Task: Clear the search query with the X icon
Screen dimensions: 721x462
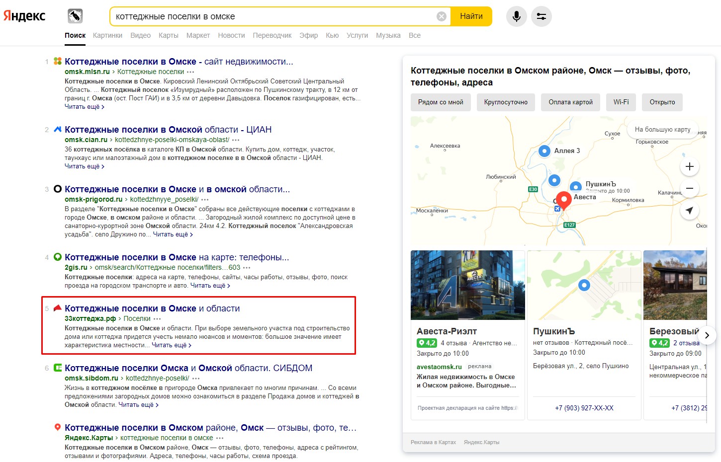Action: 441,16
